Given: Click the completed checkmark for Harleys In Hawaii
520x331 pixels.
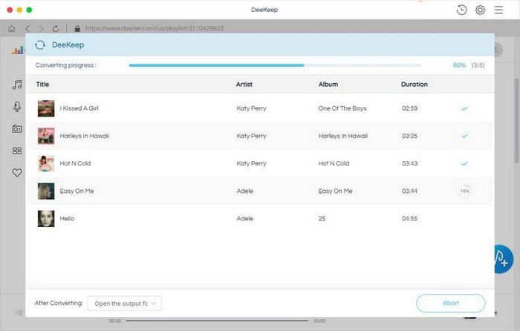Looking at the screenshot, I should point(464,136).
